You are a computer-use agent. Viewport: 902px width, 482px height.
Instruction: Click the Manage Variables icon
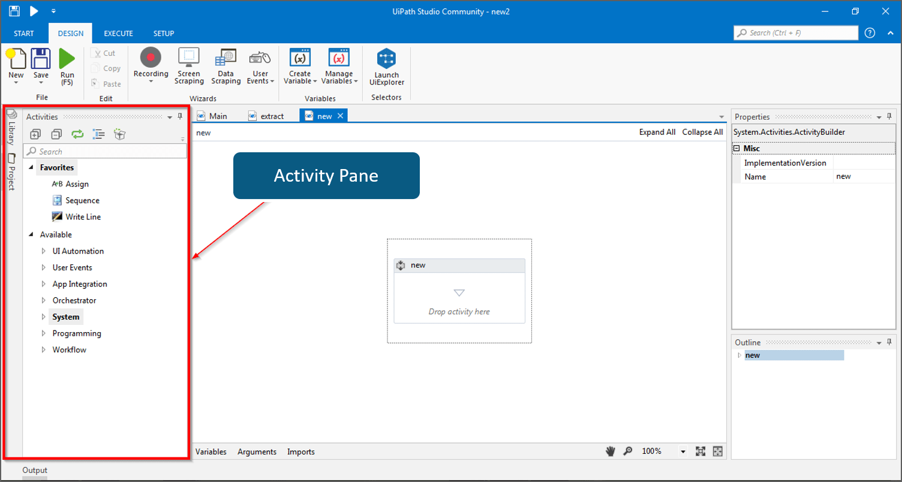[x=339, y=58]
